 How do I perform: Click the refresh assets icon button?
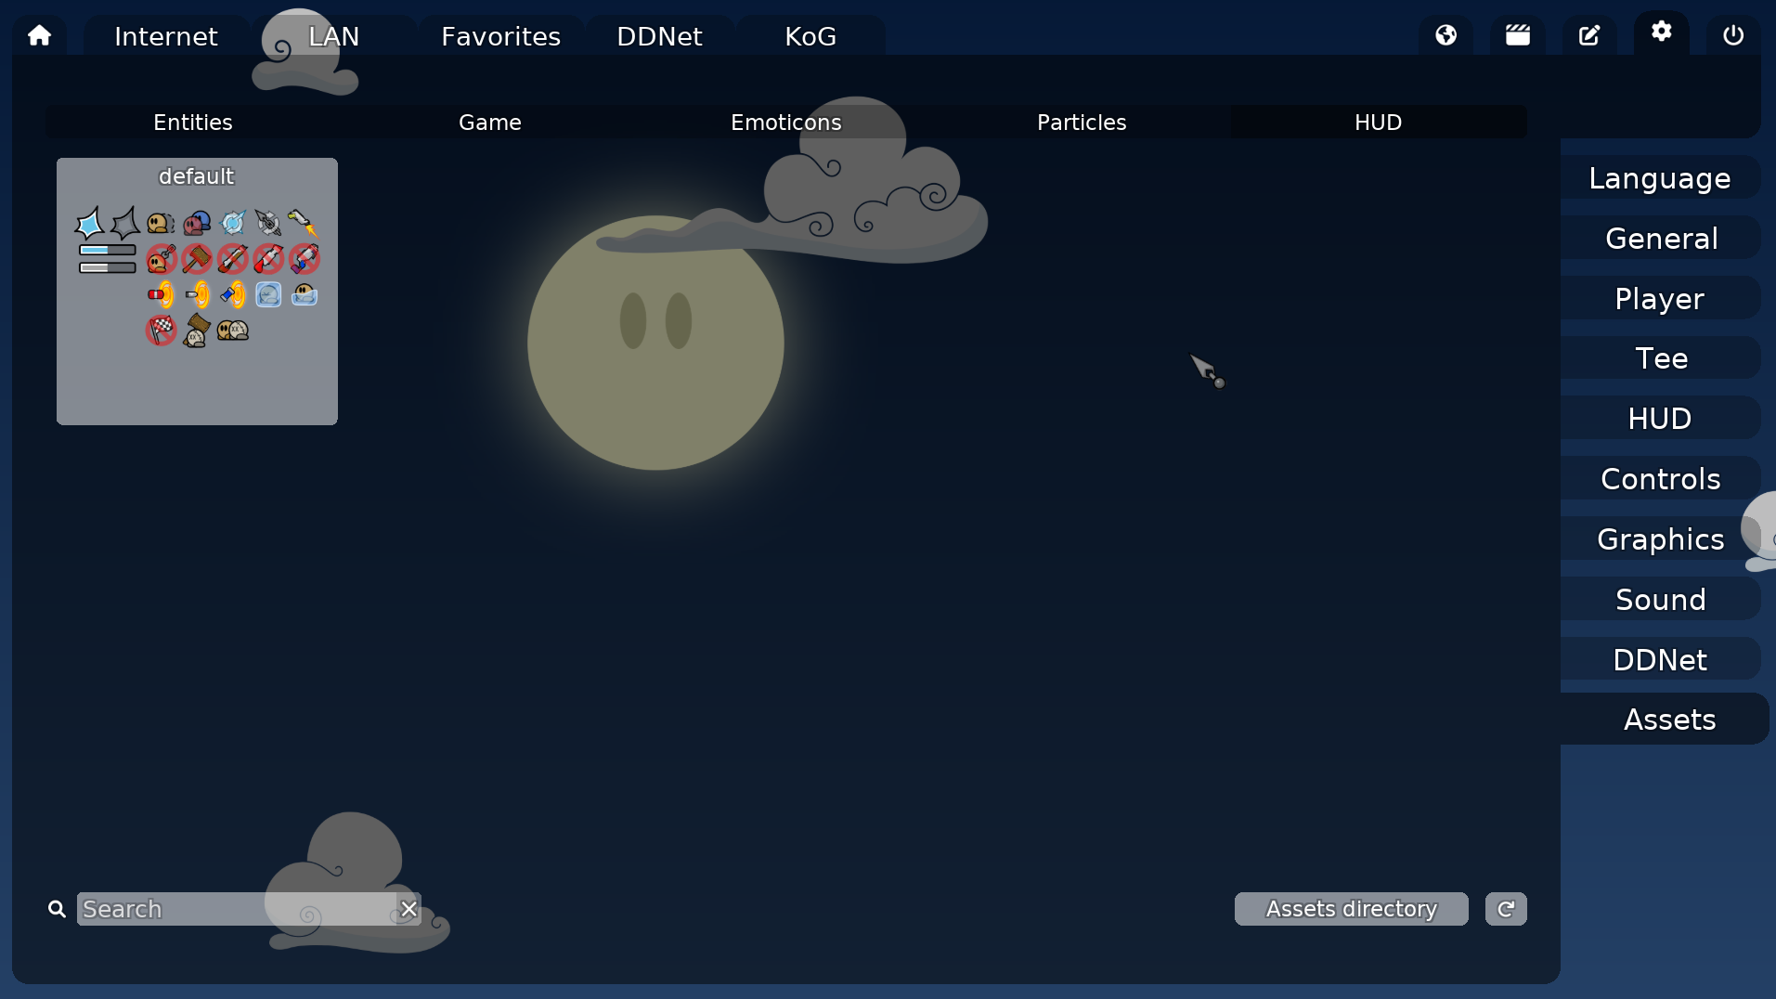(x=1506, y=909)
